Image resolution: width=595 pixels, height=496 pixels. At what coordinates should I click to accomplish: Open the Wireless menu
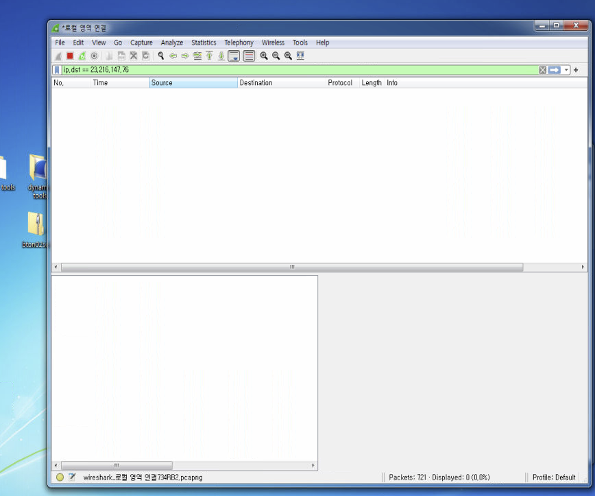pos(273,43)
